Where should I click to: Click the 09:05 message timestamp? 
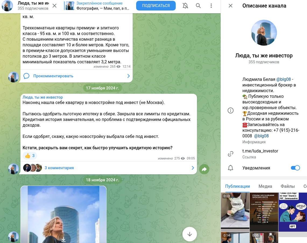click(191, 158)
